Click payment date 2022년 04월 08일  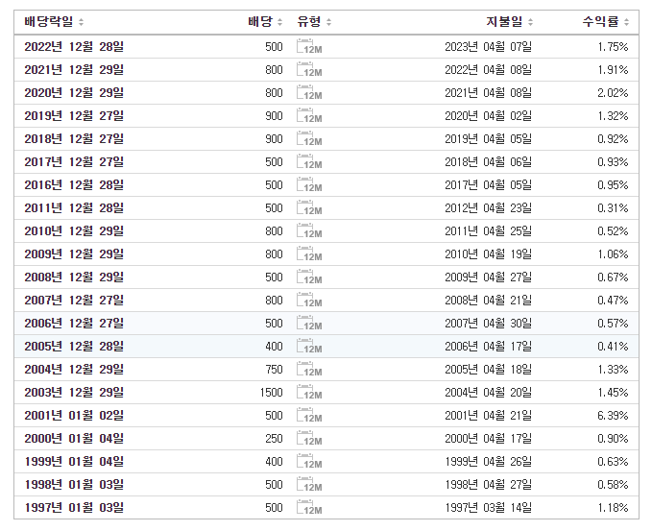[x=488, y=69]
